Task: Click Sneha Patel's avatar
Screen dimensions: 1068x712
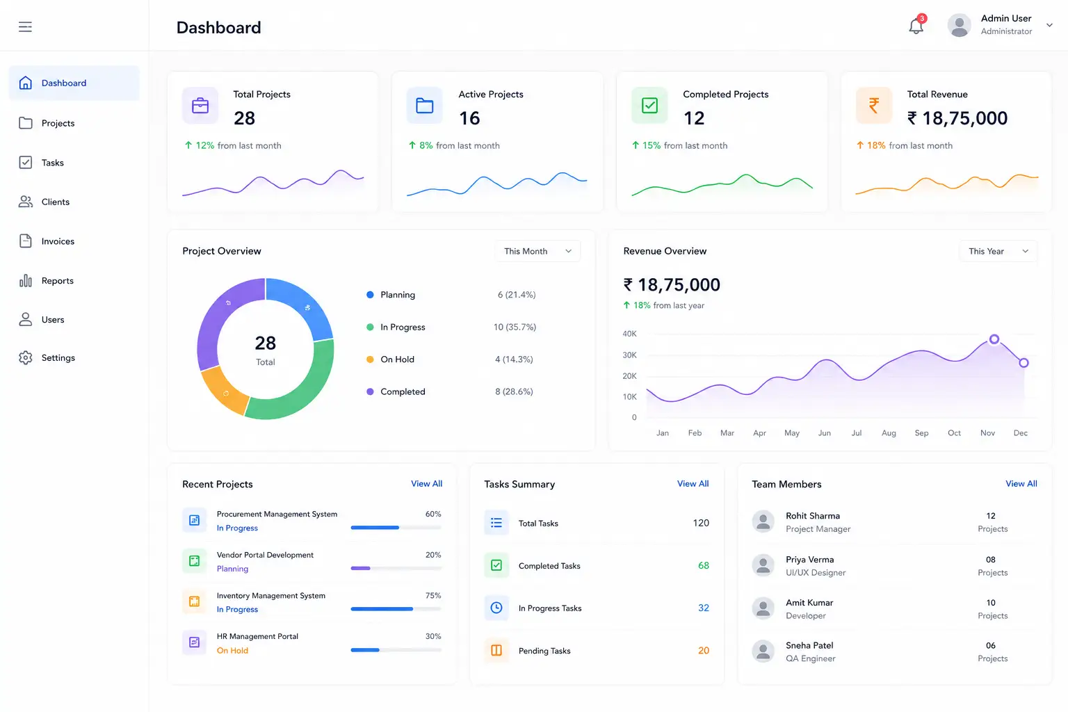Action: tap(763, 652)
